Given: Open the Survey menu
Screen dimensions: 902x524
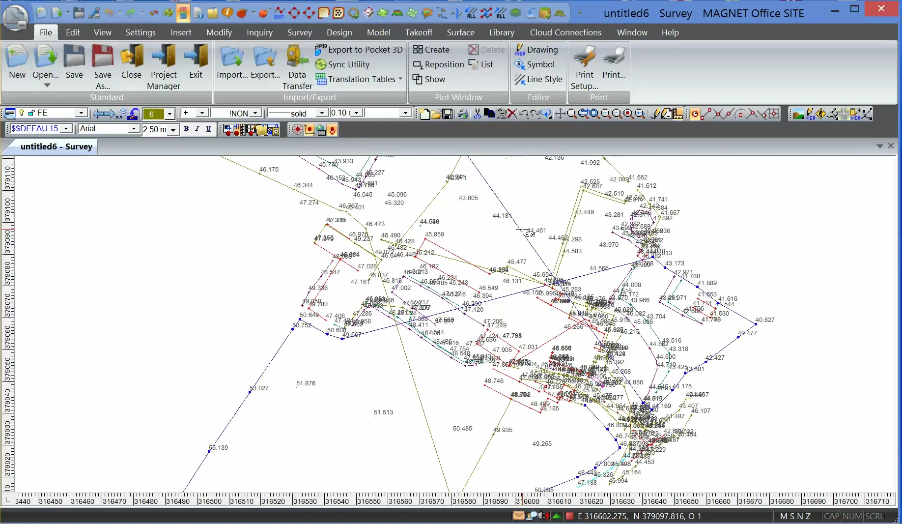Looking at the screenshot, I should pyautogui.click(x=299, y=32).
